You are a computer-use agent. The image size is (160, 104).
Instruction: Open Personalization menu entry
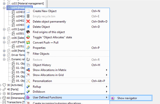pos(67,81)
